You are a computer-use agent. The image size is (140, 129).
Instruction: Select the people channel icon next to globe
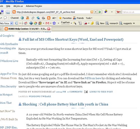tap(27, 18)
